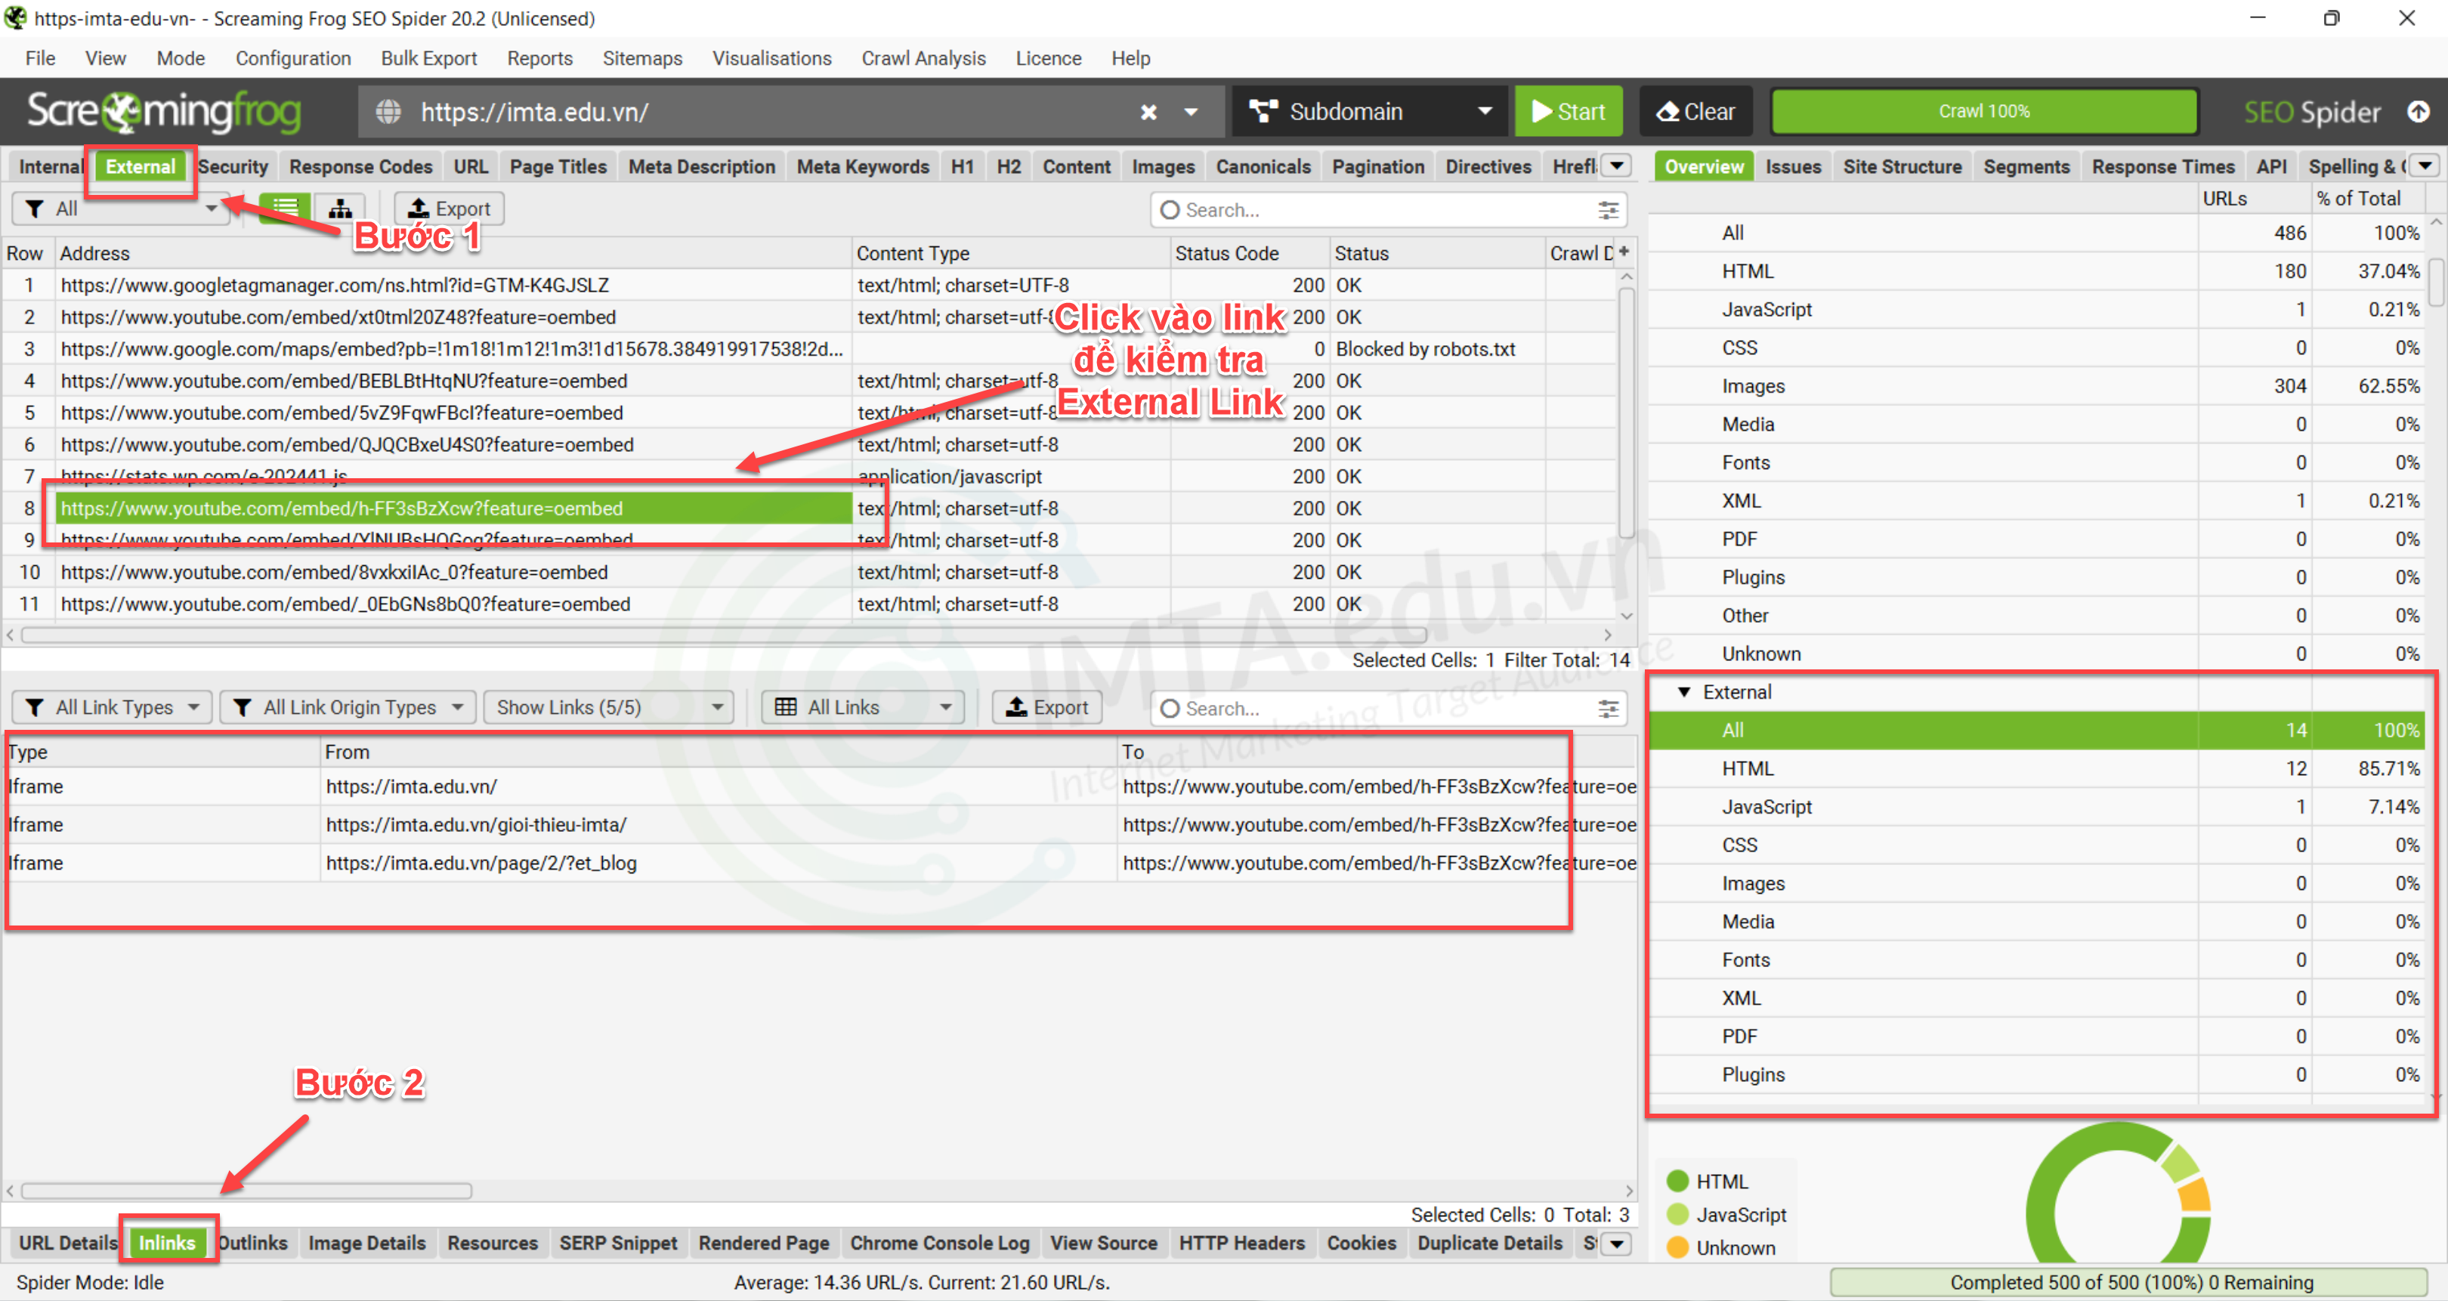
Task: Click the Start crawl button
Action: coord(1568,112)
